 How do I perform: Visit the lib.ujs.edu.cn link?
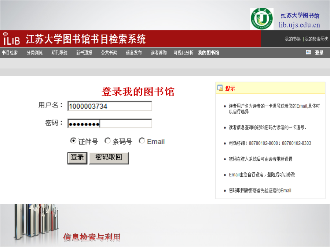pos(299,25)
